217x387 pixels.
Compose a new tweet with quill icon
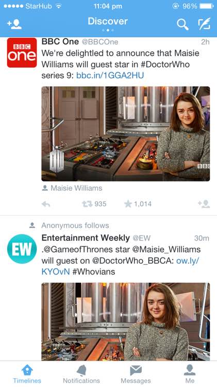click(x=205, y=24)
